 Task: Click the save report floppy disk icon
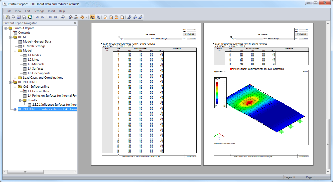pos(19,17)
